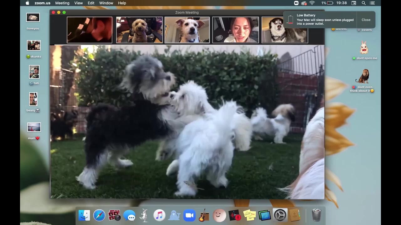The image size is (401, 225).
Task: Select the 'dont open me' desktop icon
Action: point(364,48)
